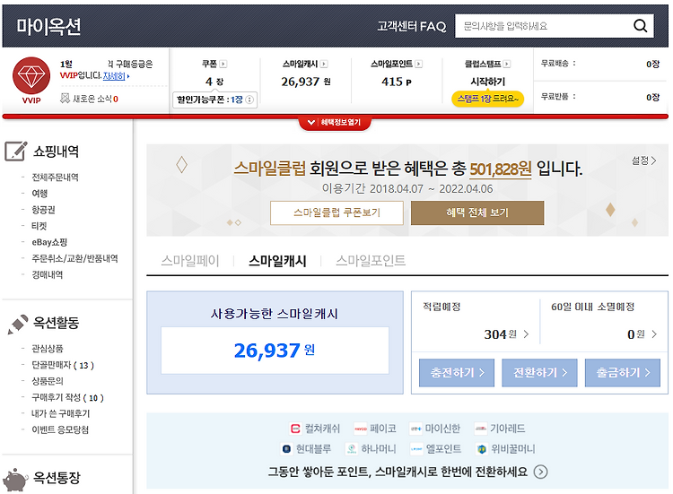
Task: Click 혜택 전체 보기 button
Action: point(477,212)
